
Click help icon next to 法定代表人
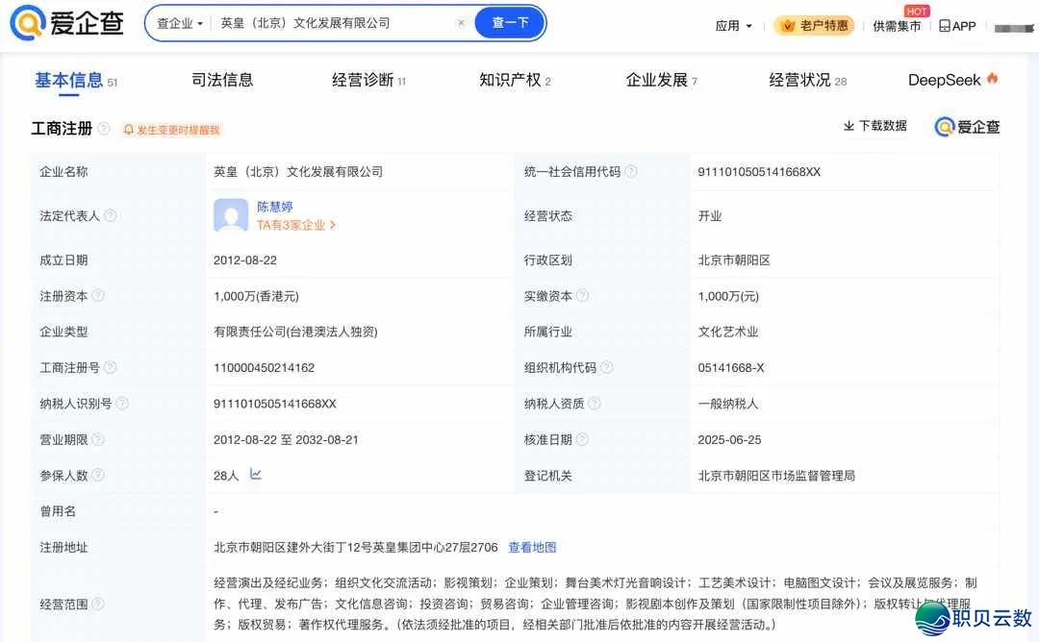(110, 216)
